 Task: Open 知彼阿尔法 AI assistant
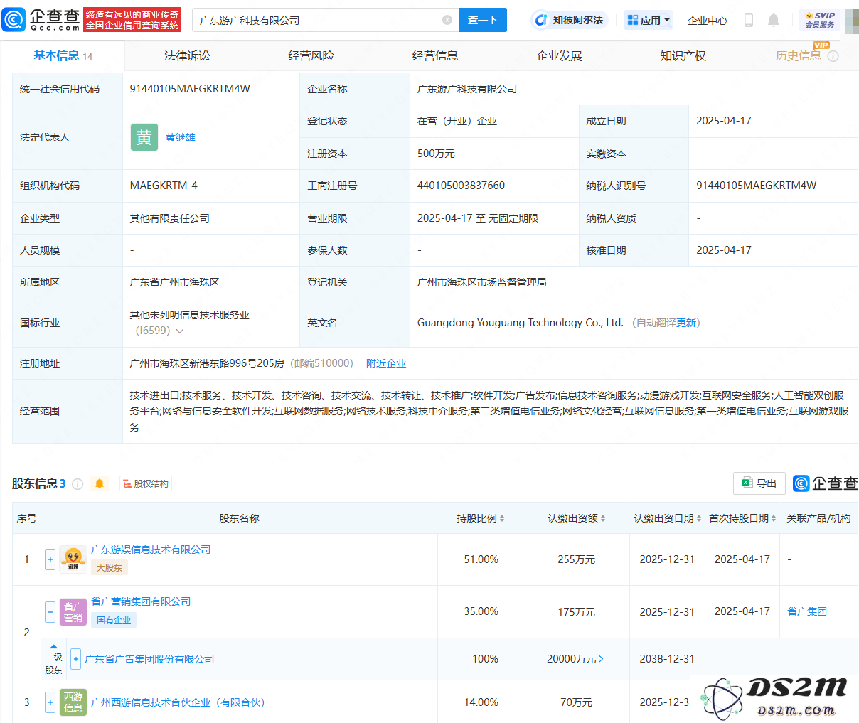569,20
